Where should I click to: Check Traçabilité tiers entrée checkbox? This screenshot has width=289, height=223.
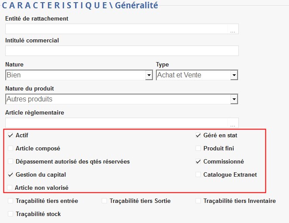11,201
